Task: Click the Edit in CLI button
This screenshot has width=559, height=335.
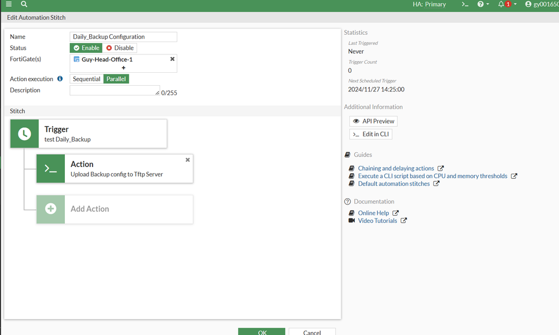Action: [x=371, y=134]
